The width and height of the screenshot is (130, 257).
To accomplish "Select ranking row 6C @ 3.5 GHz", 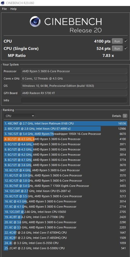I will tap(65, 227).
